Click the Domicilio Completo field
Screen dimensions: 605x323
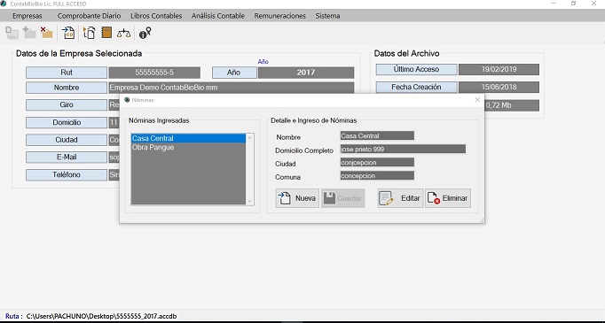point(404,149)
